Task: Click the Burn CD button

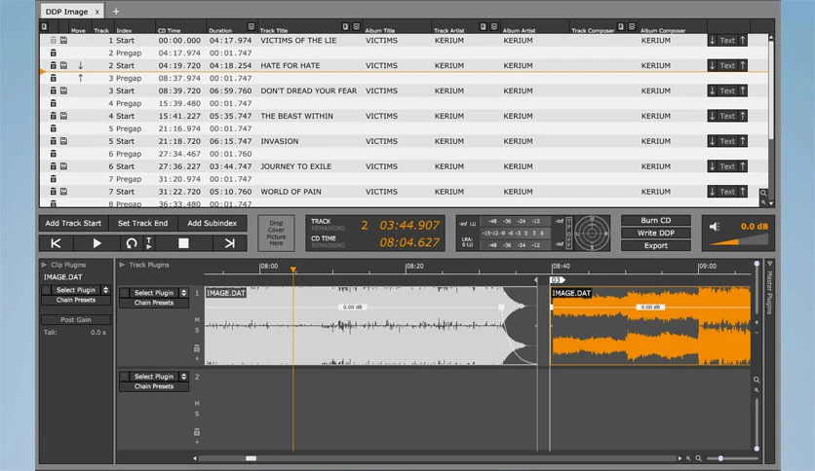Action: tap(655, 221)
